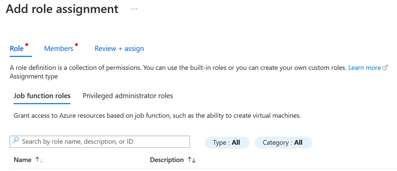
Task: Go to Review + assign tab
Action: pyautogui.click(x=119, y=49)
